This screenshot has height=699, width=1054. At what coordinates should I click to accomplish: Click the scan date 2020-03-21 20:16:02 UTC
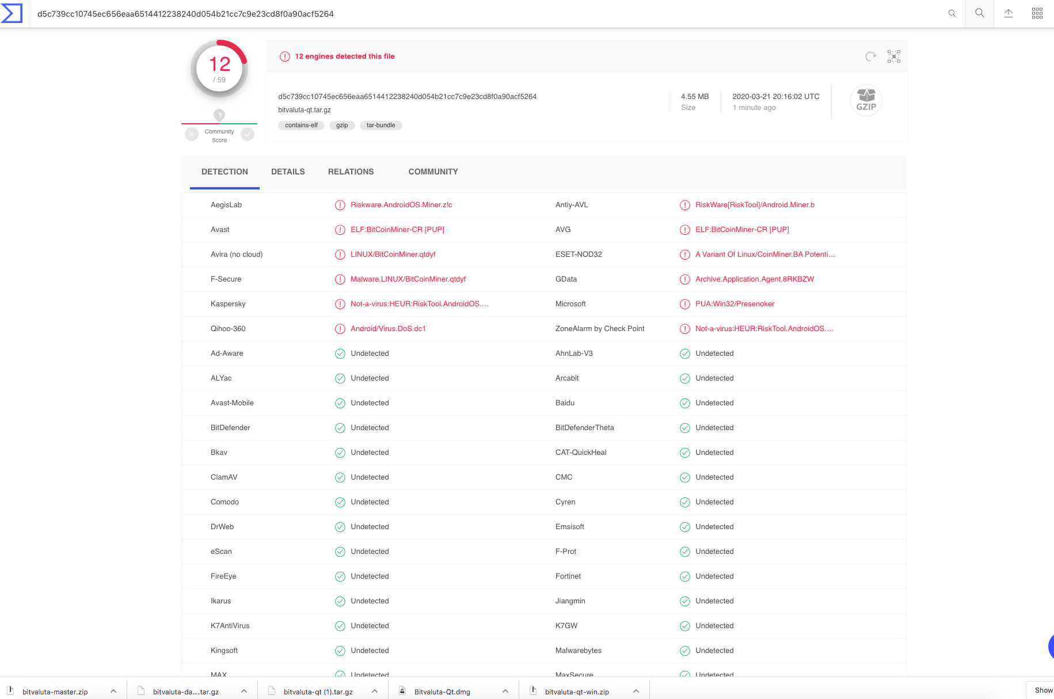776,97
